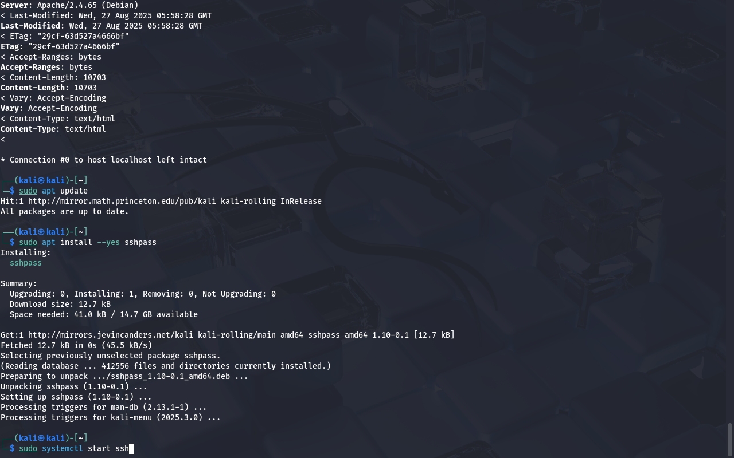Click 'systemctl' in the current command line

[x=63, y=448]
